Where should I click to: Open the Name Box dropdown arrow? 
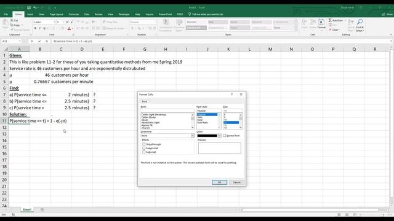(x=20, y=41)
